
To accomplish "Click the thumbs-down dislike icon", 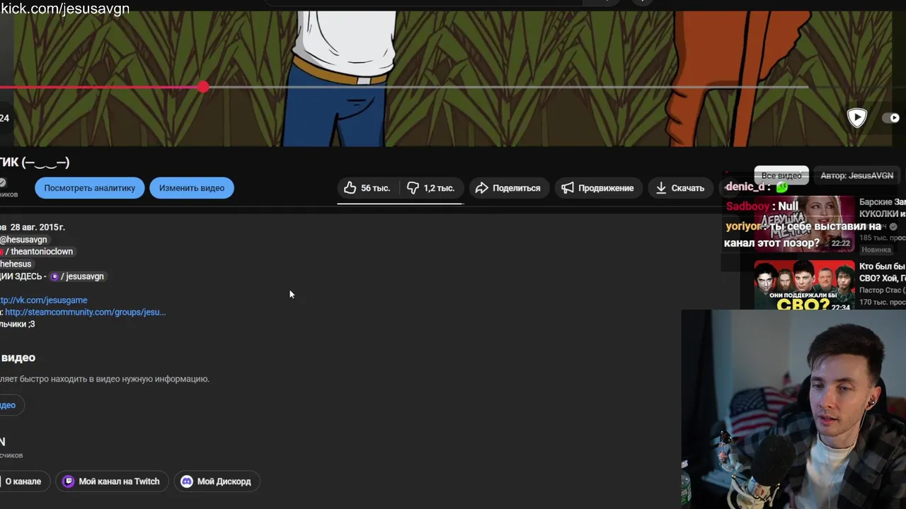I will click(413, 188).
